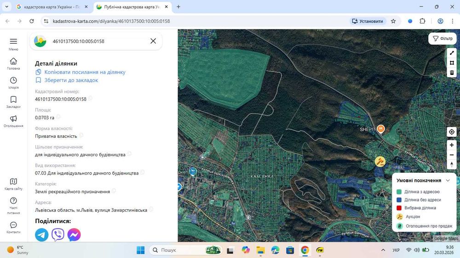Open File Explorer from taskbar
The width and height of the screenshot is (460, 258).
pos(260,250)
